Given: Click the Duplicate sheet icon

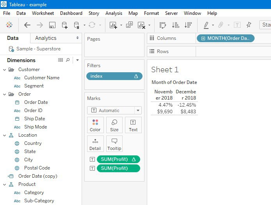Looking at the screenshot, I should [129, 25].
